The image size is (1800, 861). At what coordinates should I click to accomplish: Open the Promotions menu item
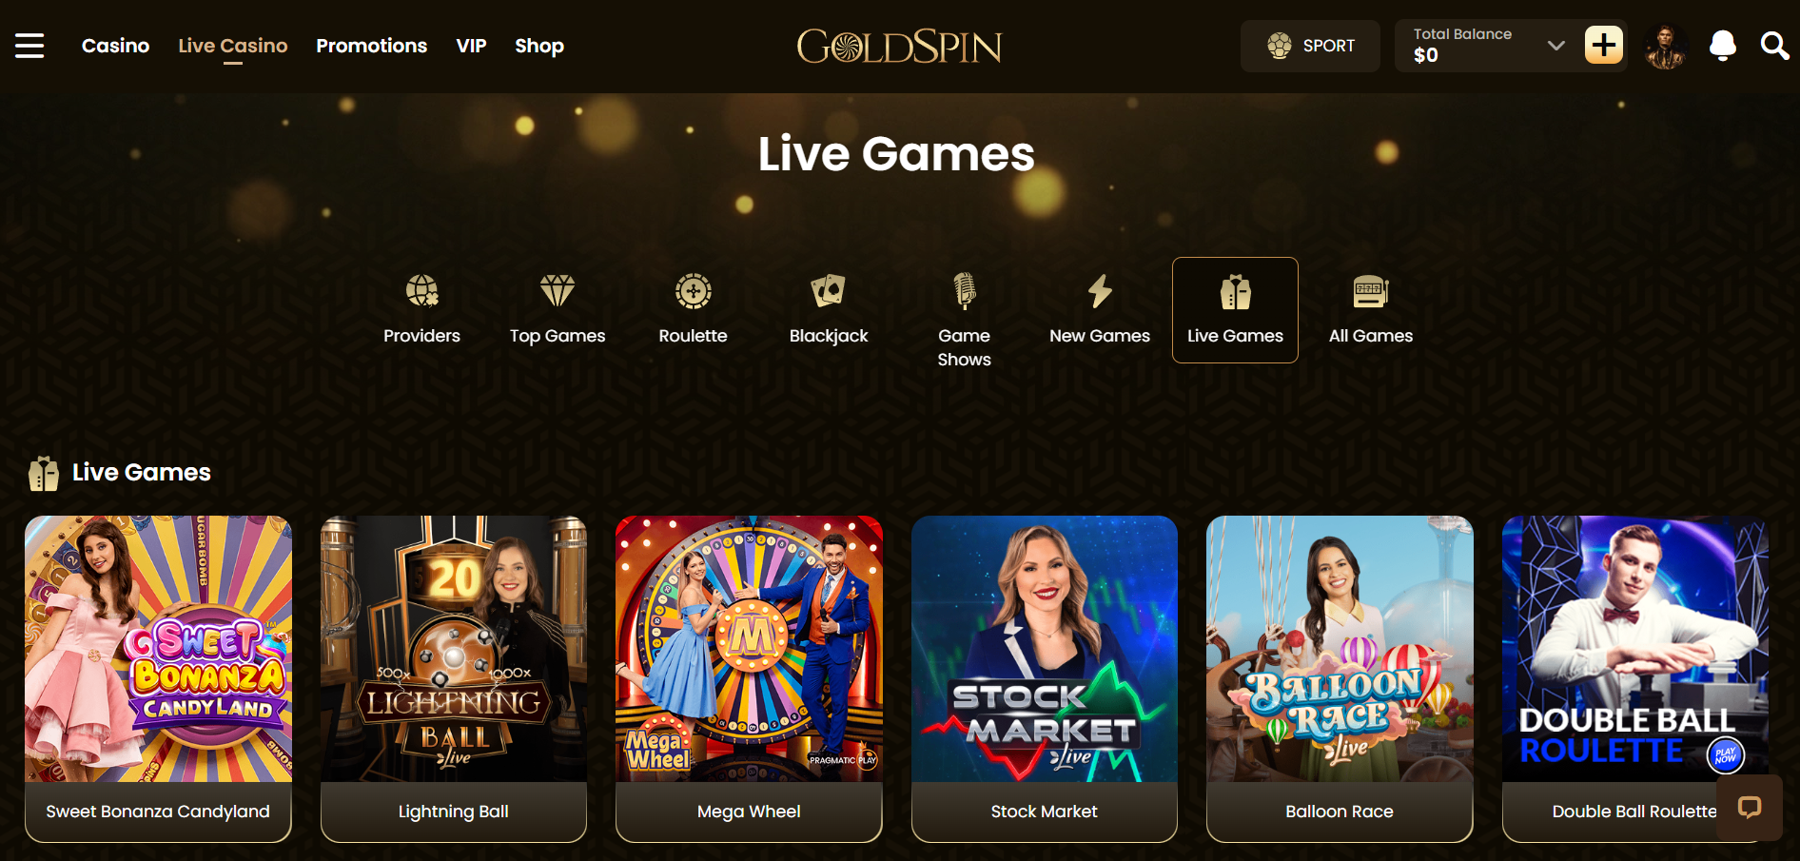click(371, 46)
